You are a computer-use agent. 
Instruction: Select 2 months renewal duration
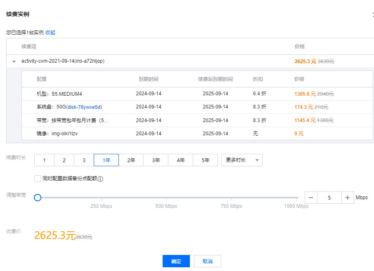64,160
